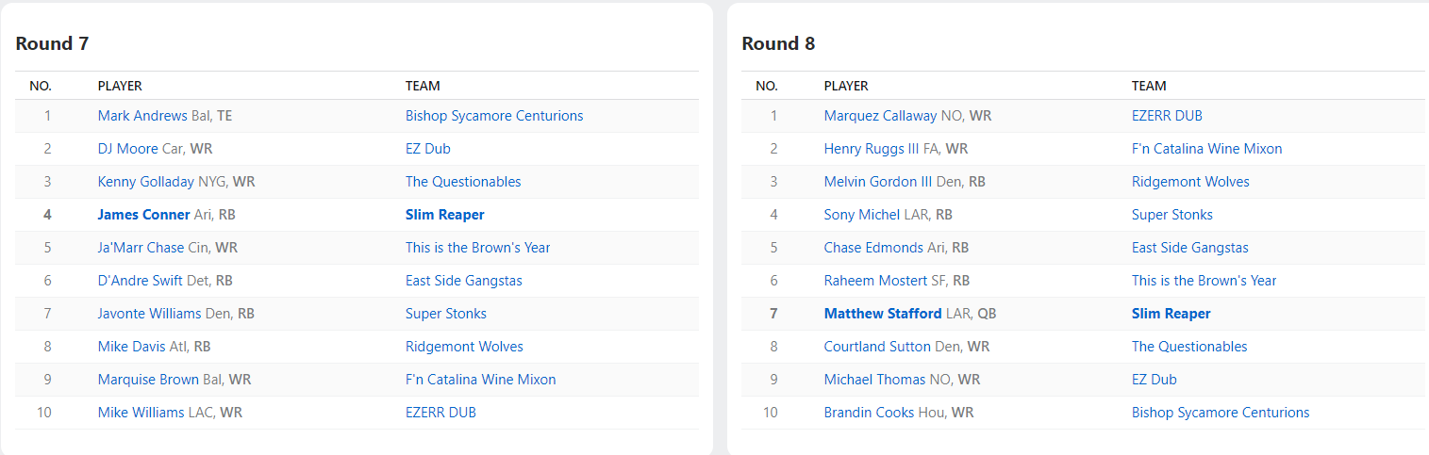Open Brandin Cooks player link
Viewport: 1429px width, 455px height.
pyautogui.click(x=869, y=413)
